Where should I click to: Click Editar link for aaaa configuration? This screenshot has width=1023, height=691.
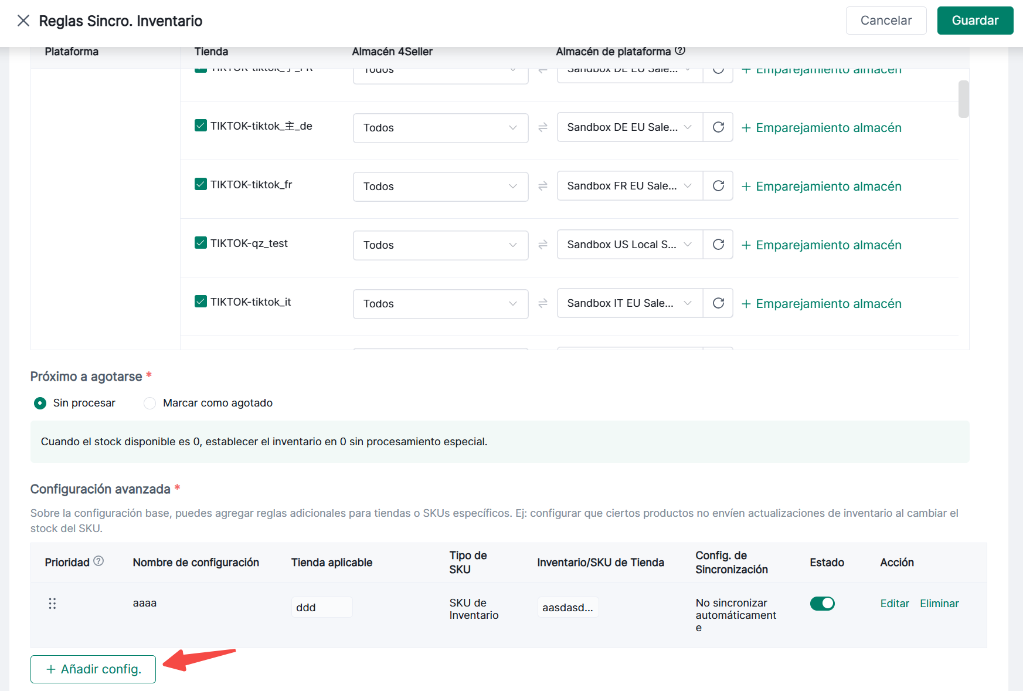pyautogui.click(x=894, y=604)
